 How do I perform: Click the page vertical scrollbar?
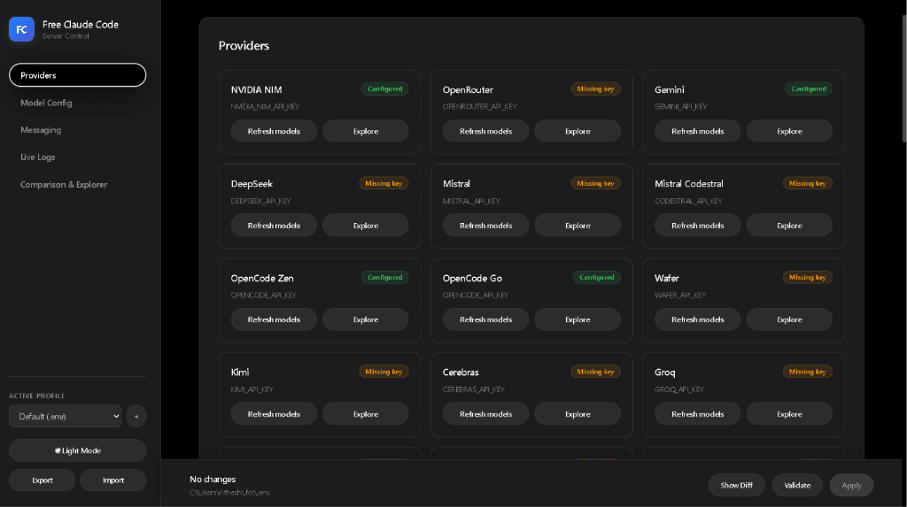(x=904, y=78)
